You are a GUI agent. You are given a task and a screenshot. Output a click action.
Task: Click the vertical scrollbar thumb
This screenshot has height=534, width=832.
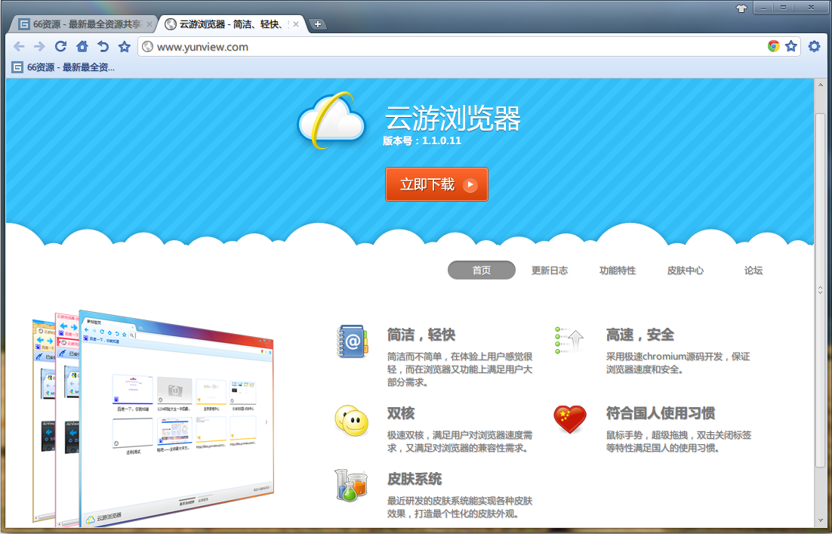coord(820,290)
